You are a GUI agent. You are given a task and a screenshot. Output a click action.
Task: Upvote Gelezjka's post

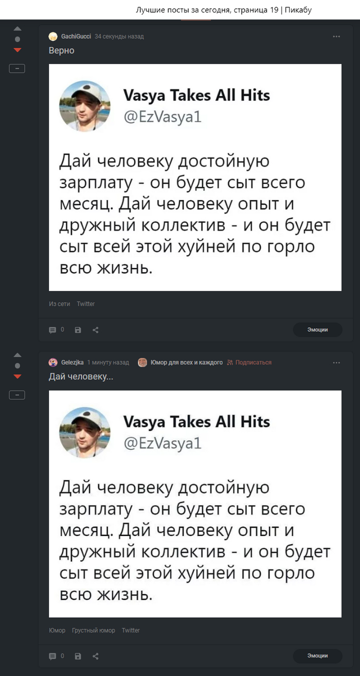pos(17,355)
